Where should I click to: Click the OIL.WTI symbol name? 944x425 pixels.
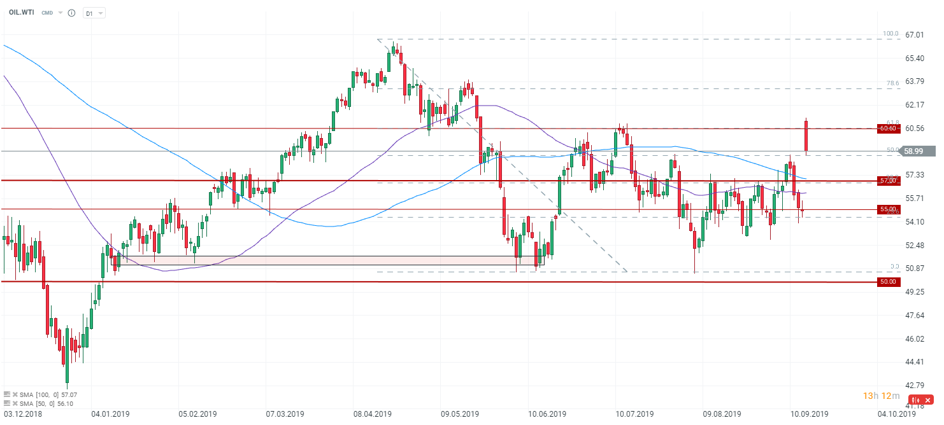(21, 13)
